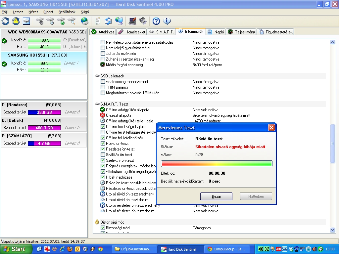Click the test progress bar in dialog
Viewport: 339px width, 254px height.
[217, 164]
